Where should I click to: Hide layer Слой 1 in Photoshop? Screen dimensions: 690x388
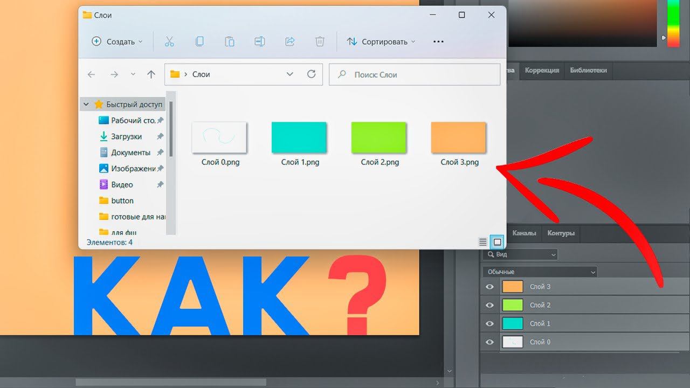point(489,323)
